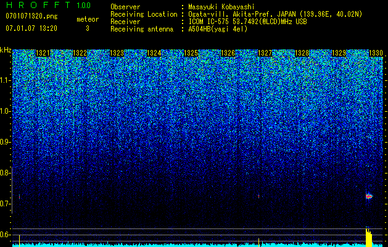This screenshot has height=247, width=388.
Task: Click the 0.8 kHz axis label
Action: (x=5, y=173)
